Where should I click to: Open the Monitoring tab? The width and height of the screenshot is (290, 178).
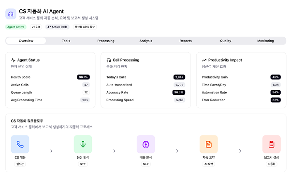click(x=265, y=41)
